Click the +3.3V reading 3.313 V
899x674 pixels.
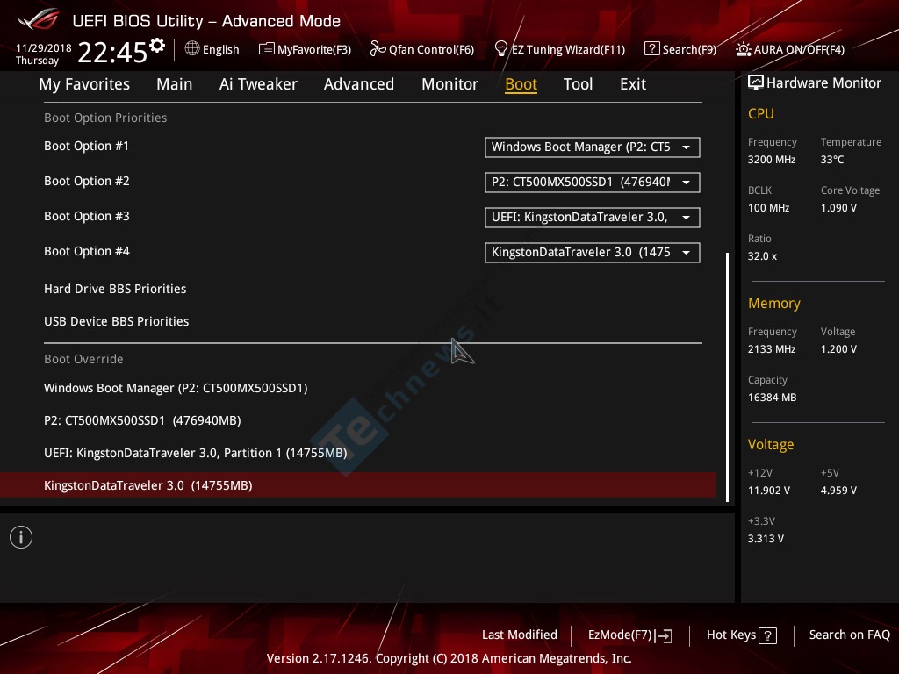coord(766,539)
